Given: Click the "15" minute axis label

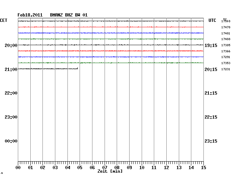Looking at the screenshot, I should (x=203, y=168).
